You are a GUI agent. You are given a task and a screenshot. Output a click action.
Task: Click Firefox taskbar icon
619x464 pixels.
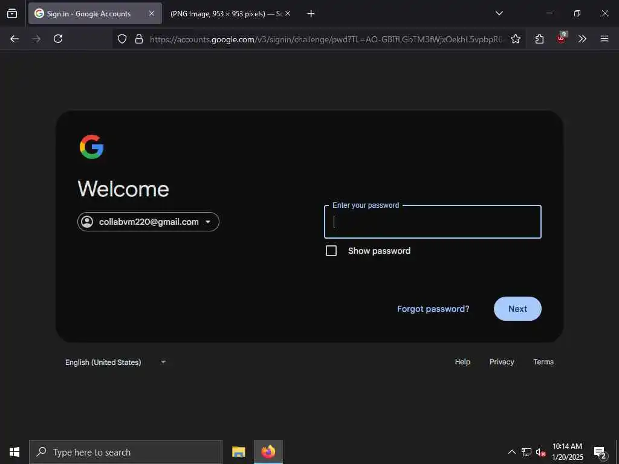[x=268, y=452]
